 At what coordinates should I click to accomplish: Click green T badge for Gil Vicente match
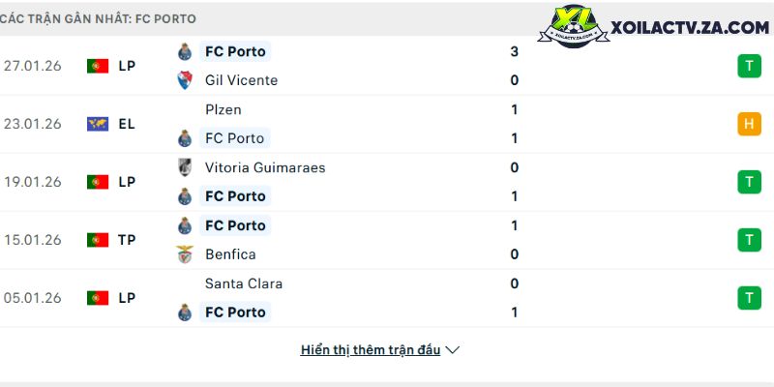click(748, 66)
